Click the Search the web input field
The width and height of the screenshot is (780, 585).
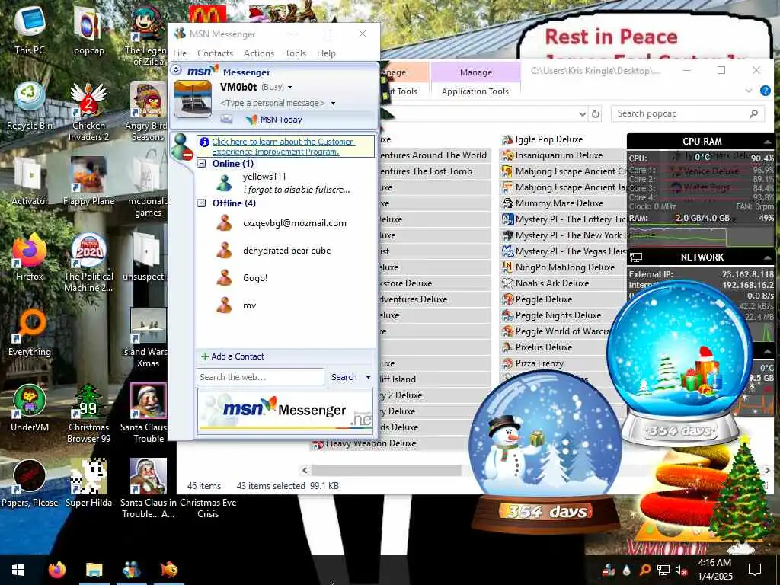point(261,377)
